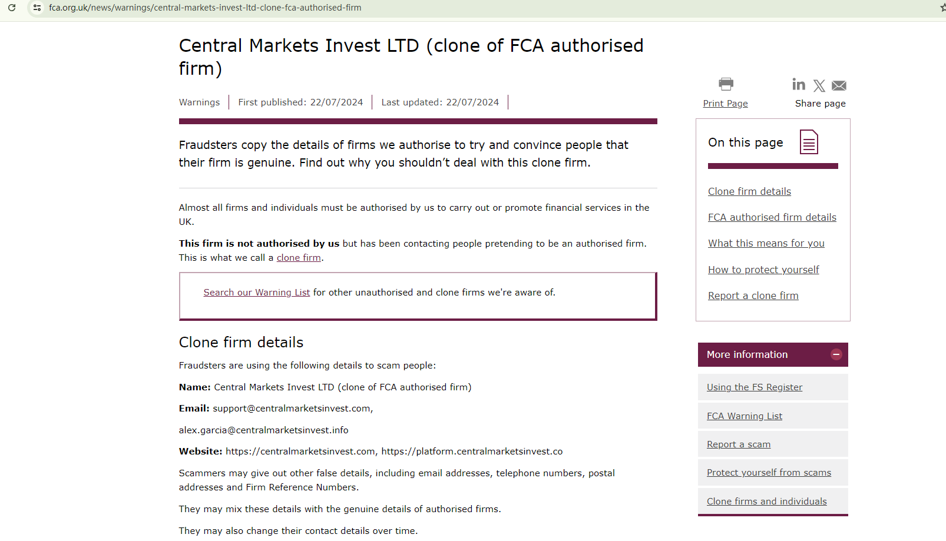The height and width of the screenshot is (541, 946).
Task: Click the browser reload icon
Action: (x=12, y=8)
